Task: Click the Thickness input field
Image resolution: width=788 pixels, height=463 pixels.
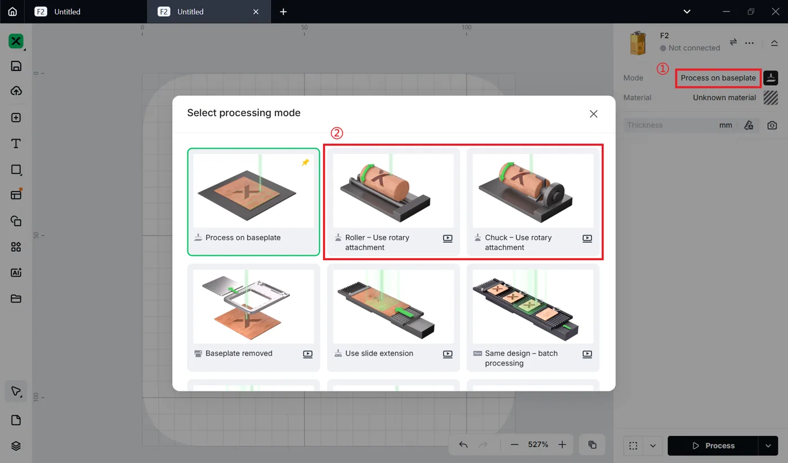Action: coord(670,125)
